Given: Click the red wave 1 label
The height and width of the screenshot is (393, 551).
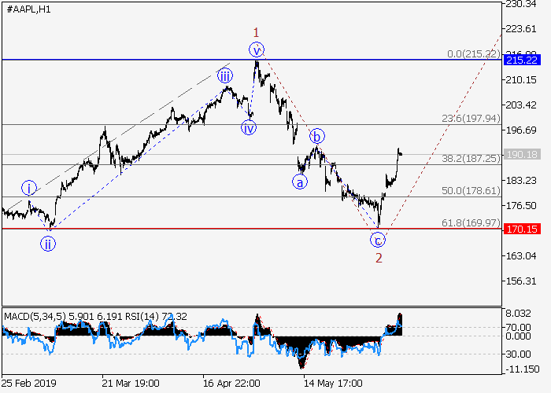Looking at the screenshot, I should (256, 32).
